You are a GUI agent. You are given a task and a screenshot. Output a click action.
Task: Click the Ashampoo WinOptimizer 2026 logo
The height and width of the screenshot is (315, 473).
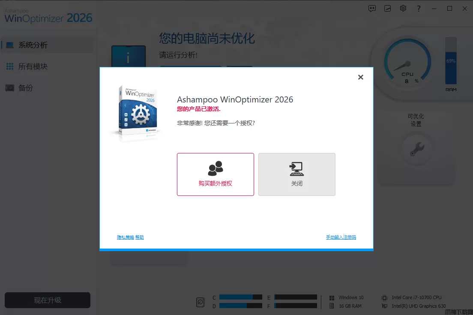(48, 16)
